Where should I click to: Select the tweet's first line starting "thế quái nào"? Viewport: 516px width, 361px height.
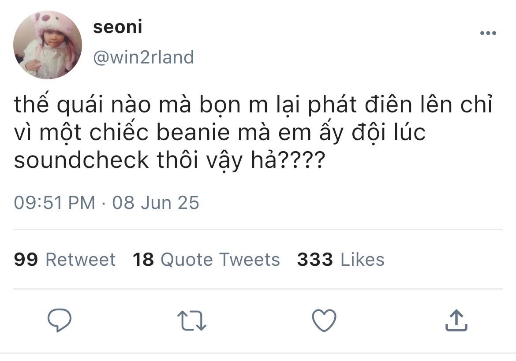[253, 104]
